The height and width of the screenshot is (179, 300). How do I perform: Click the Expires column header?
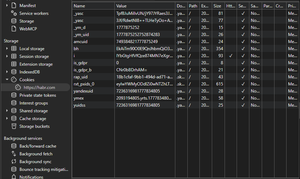206,6
